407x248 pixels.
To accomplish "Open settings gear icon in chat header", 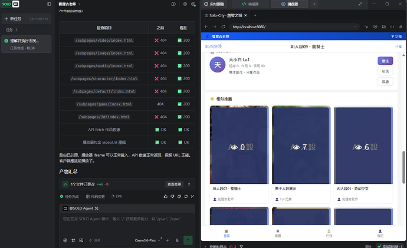I will pyautogui.click(x=185, y=4).
